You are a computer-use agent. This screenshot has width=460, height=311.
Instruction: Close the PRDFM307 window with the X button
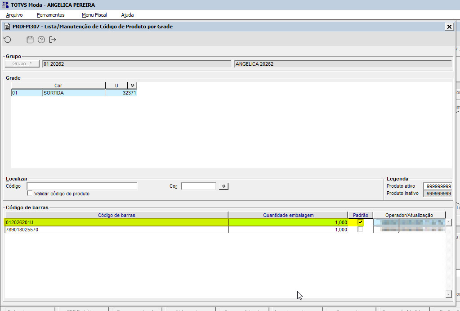point(449,27)
